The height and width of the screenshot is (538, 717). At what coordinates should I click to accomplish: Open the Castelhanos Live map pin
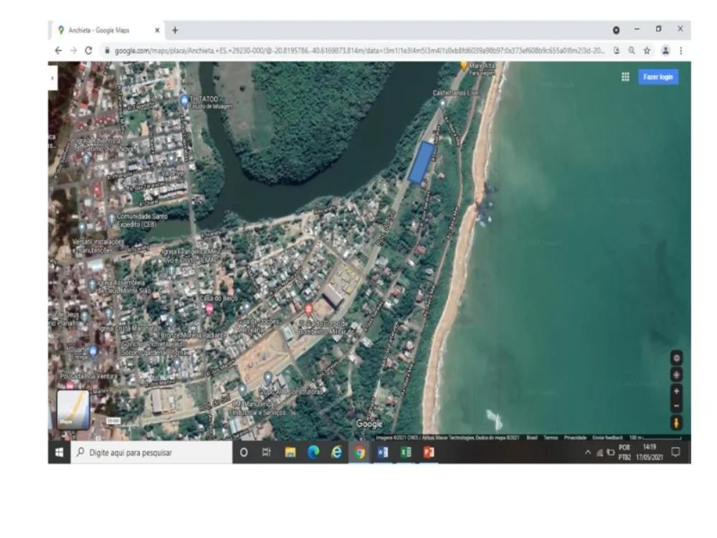(442, 103)
